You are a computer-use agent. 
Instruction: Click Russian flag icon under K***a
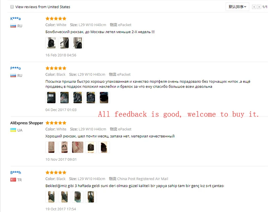click(13, 26)
